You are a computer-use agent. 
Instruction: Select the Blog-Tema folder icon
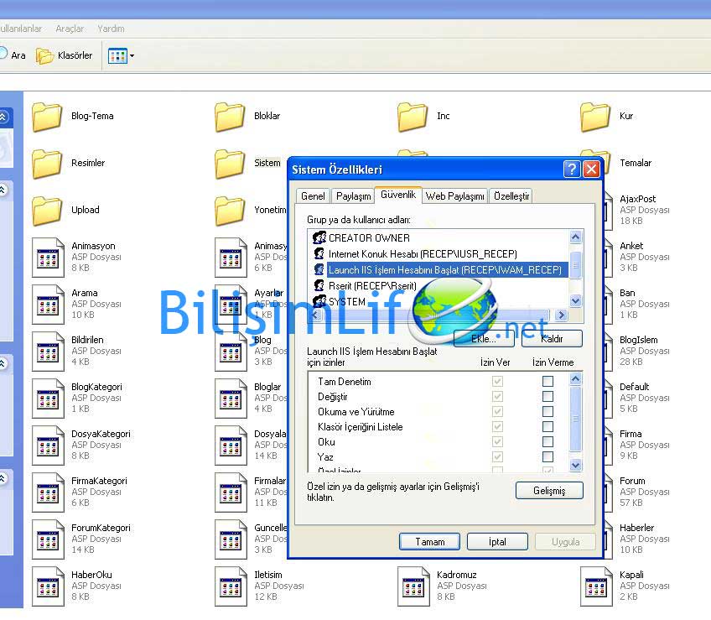47,117
